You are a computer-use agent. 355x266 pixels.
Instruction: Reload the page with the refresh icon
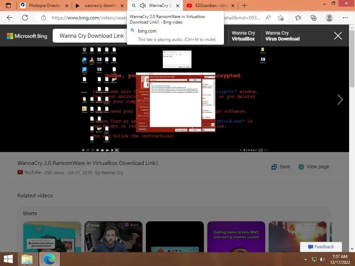pyautogui.click(x=25, y=18)
